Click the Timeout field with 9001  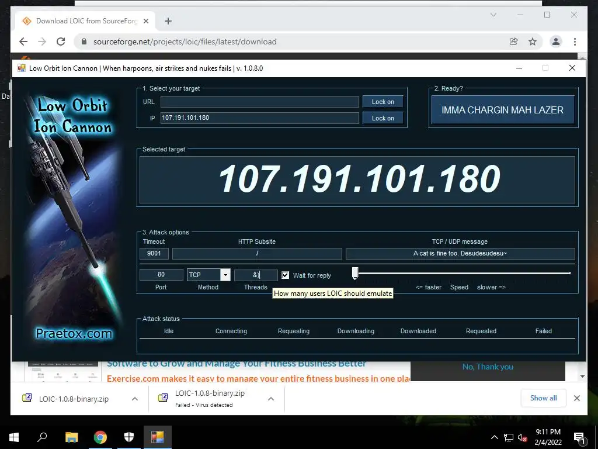154,253
